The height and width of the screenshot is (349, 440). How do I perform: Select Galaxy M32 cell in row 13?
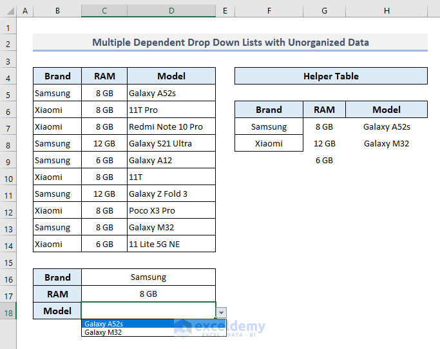tap(171, 227)
